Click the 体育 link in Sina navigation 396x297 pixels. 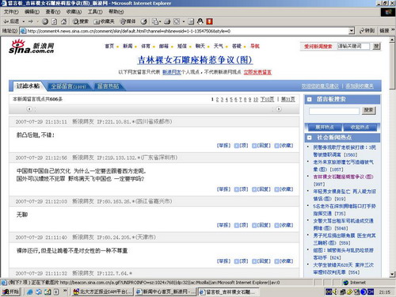point(146,46)
